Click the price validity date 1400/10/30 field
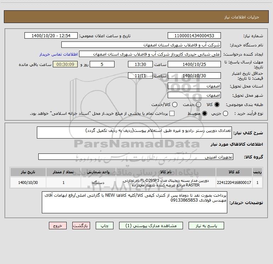Image resolution: width=273 pixels, height=264 pixels. point(194,76)
